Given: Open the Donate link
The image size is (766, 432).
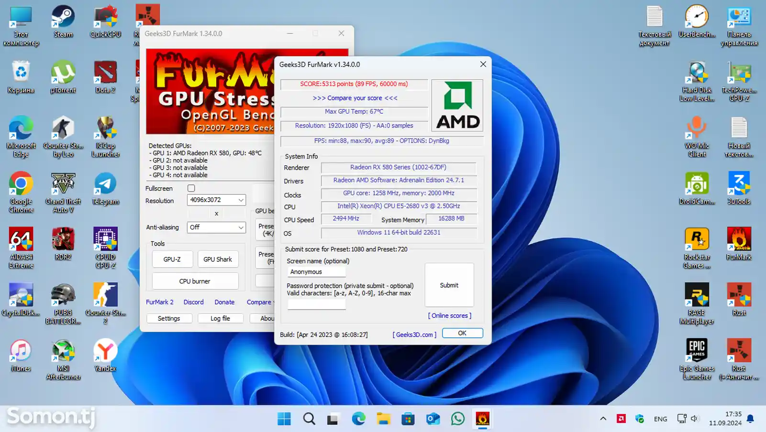Looking at the screenshot, I should tap(224, 302).
